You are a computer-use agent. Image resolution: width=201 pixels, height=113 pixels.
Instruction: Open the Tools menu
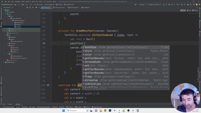41,2
